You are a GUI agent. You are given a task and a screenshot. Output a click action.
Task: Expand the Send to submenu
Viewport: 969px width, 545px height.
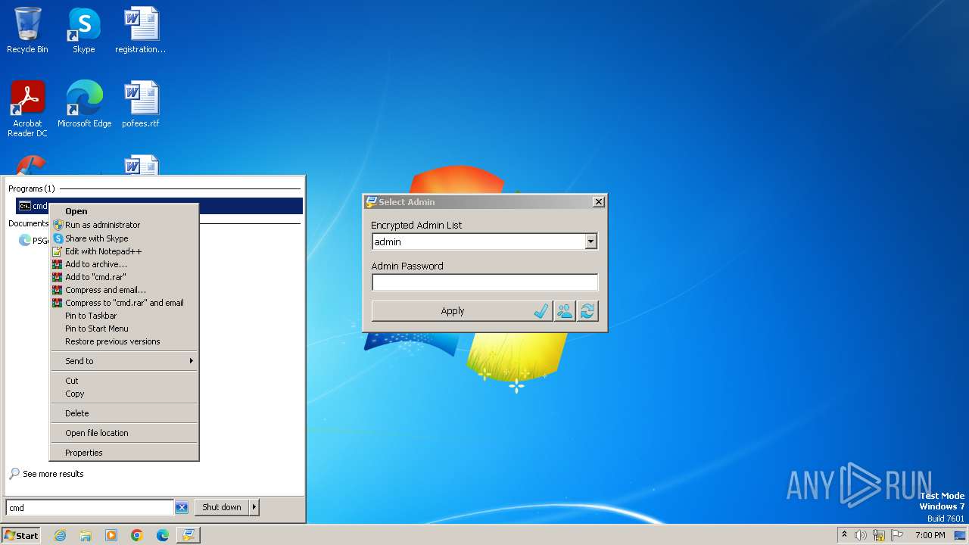[124, 361]
